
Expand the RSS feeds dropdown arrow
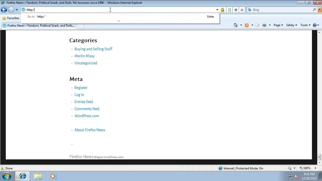click(252, 25)
